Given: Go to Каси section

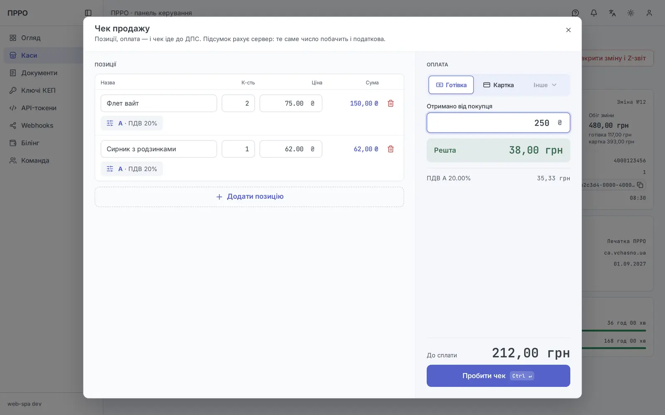Looking at the screenshot, I should 44,55.
